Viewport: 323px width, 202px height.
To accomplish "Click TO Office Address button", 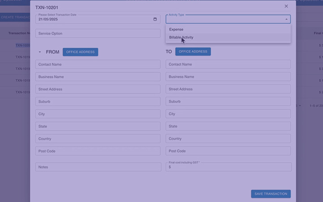I will point(193,51).
